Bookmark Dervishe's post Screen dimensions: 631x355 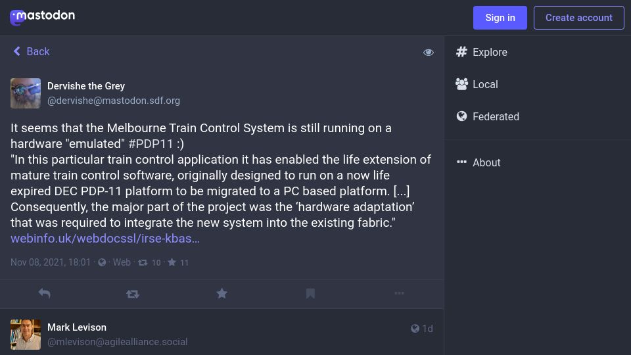(x=310, y=293)
